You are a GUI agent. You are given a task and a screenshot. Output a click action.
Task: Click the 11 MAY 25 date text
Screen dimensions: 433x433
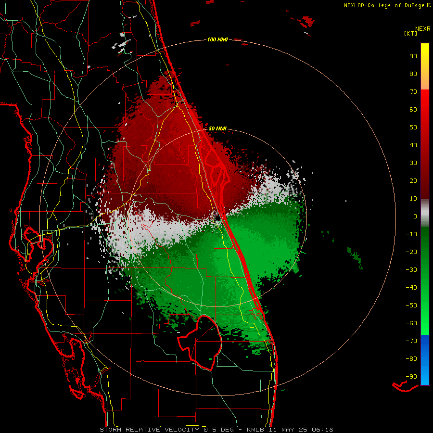(x=288, y=430)
